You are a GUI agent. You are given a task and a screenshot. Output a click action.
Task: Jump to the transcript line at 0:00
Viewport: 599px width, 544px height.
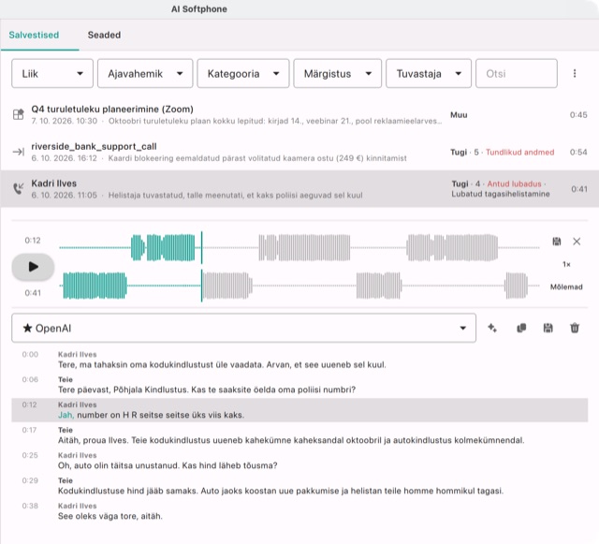(299, 360)
